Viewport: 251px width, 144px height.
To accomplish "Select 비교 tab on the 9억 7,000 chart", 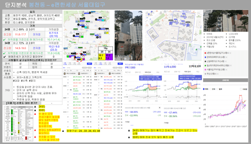I will click(x=158, y=72).
